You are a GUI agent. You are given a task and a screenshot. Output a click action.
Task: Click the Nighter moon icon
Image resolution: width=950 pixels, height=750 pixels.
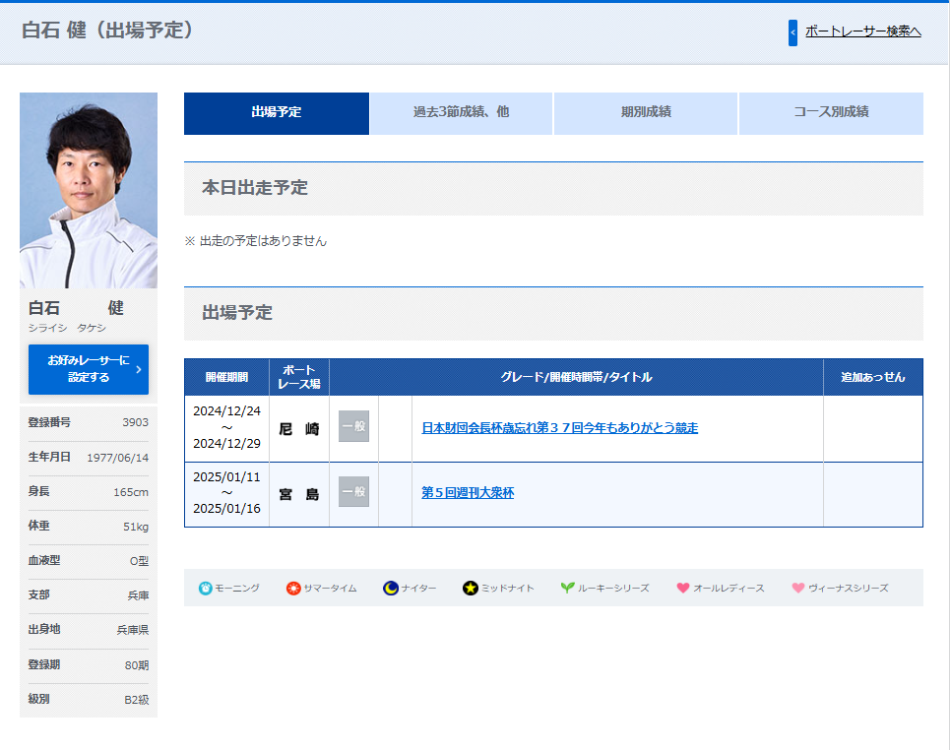(x=391, y=588)
